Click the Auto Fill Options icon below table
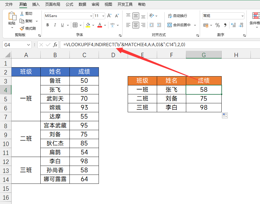 [x=225, y=115]
